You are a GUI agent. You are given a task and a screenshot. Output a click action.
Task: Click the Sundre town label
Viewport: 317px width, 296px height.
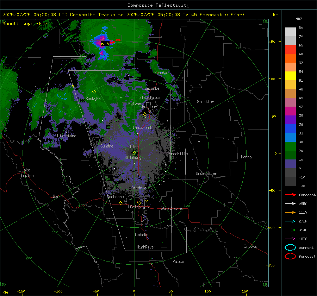click(107, 146)
